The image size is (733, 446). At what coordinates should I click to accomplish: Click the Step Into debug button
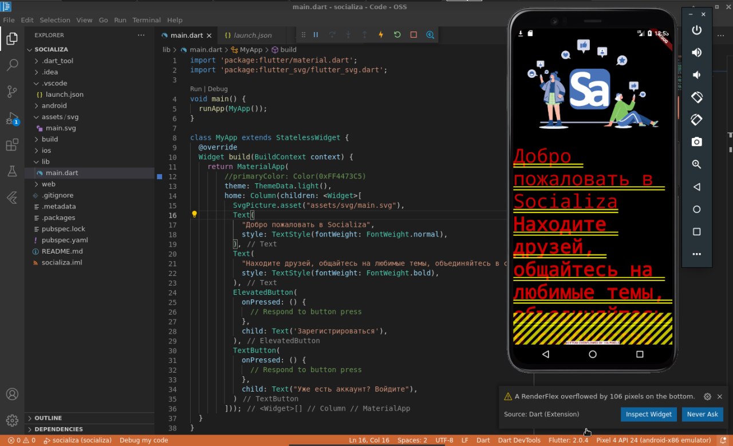(x=348, y=35)
